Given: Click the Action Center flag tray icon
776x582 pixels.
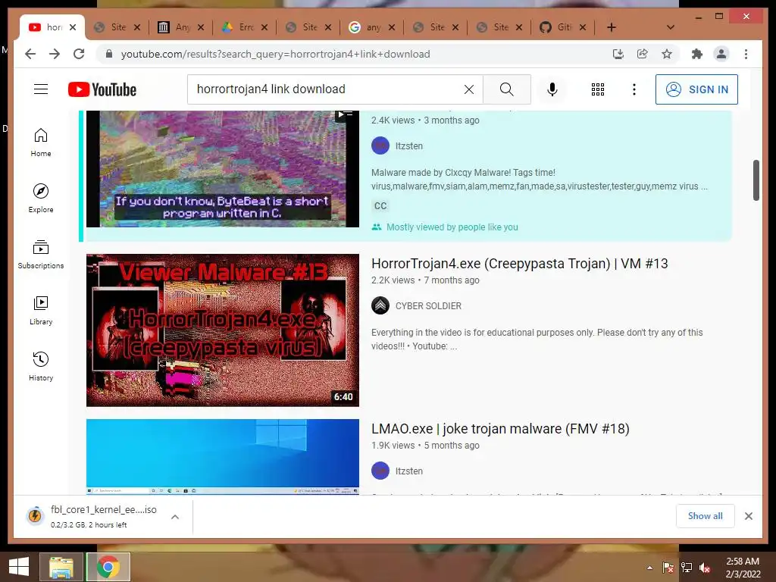Looking at the screenshot, I should click(x=668, y=568).
